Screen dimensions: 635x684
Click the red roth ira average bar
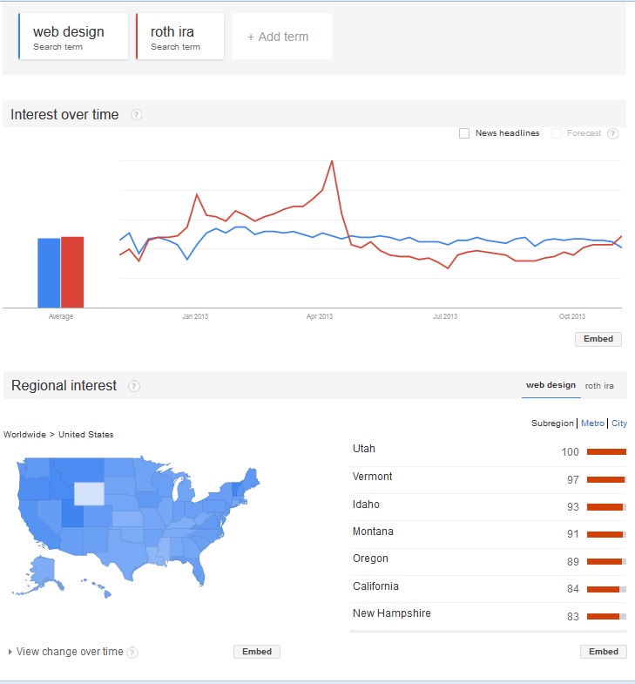(72, 272)
